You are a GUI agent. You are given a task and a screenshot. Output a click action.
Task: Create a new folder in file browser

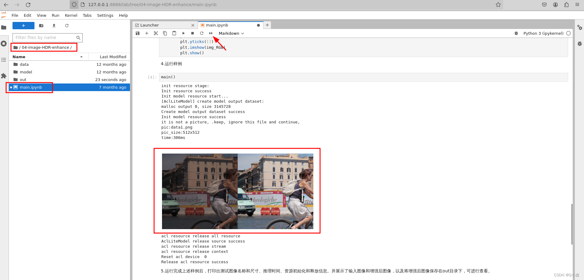(41, 26)
